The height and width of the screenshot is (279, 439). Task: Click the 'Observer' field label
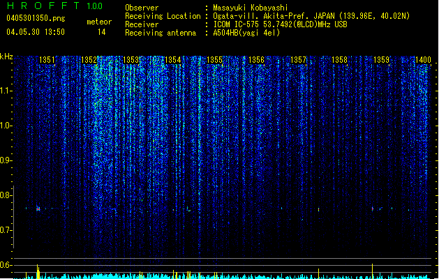click(x=142, y=8)
